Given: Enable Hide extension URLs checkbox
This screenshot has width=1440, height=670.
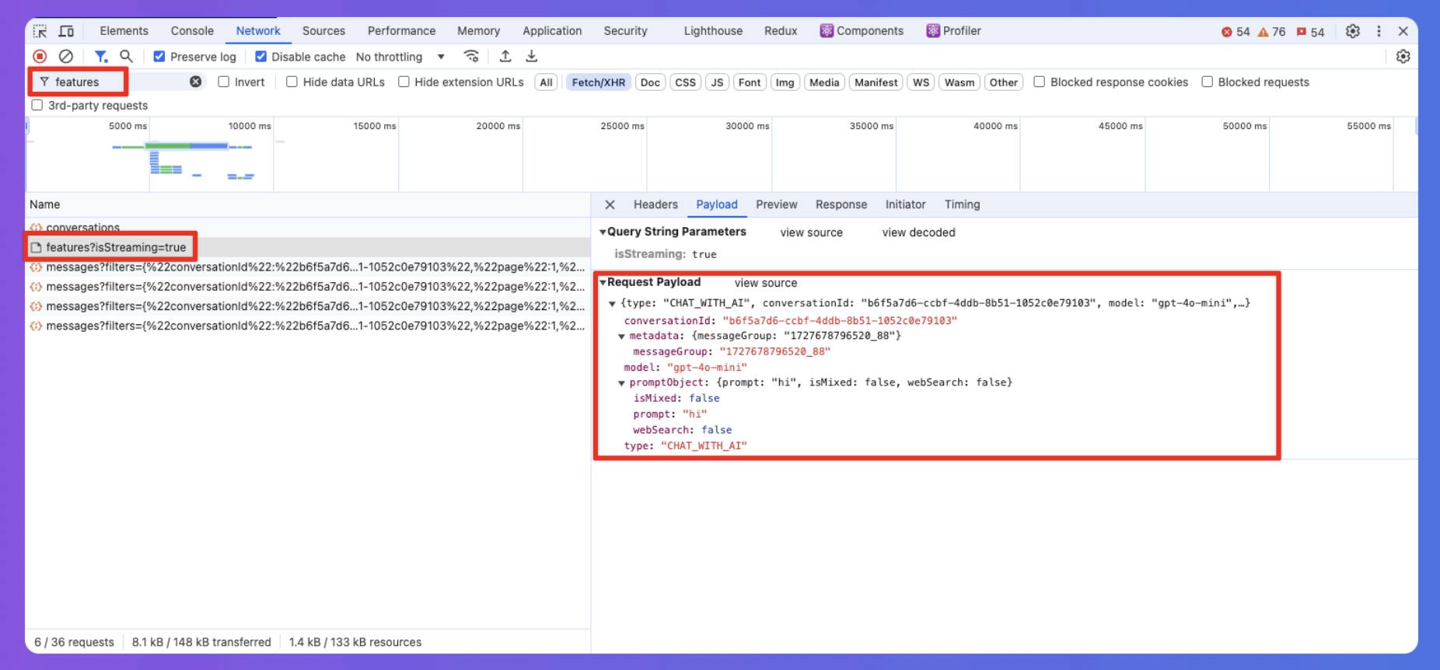Looking at the screenshot, I should click(x=404, y=82).
